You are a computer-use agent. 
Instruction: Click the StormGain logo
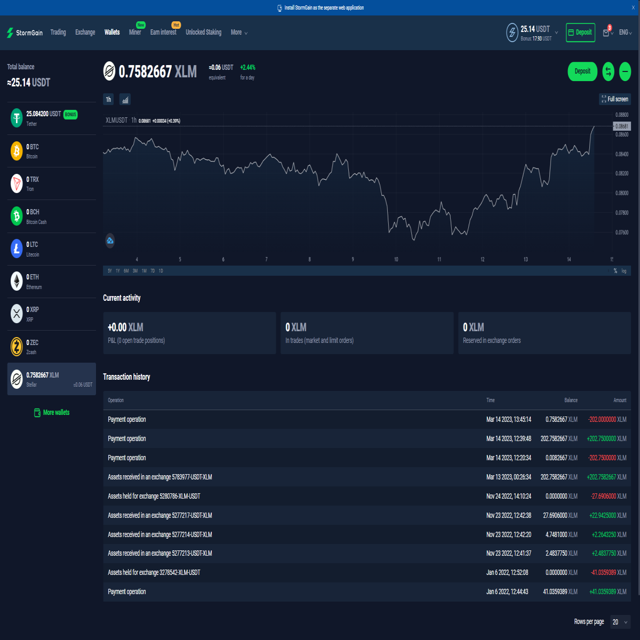25,33
